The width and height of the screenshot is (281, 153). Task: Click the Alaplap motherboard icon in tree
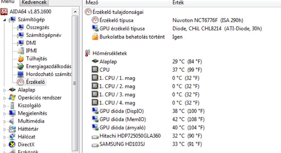[12, 89]
